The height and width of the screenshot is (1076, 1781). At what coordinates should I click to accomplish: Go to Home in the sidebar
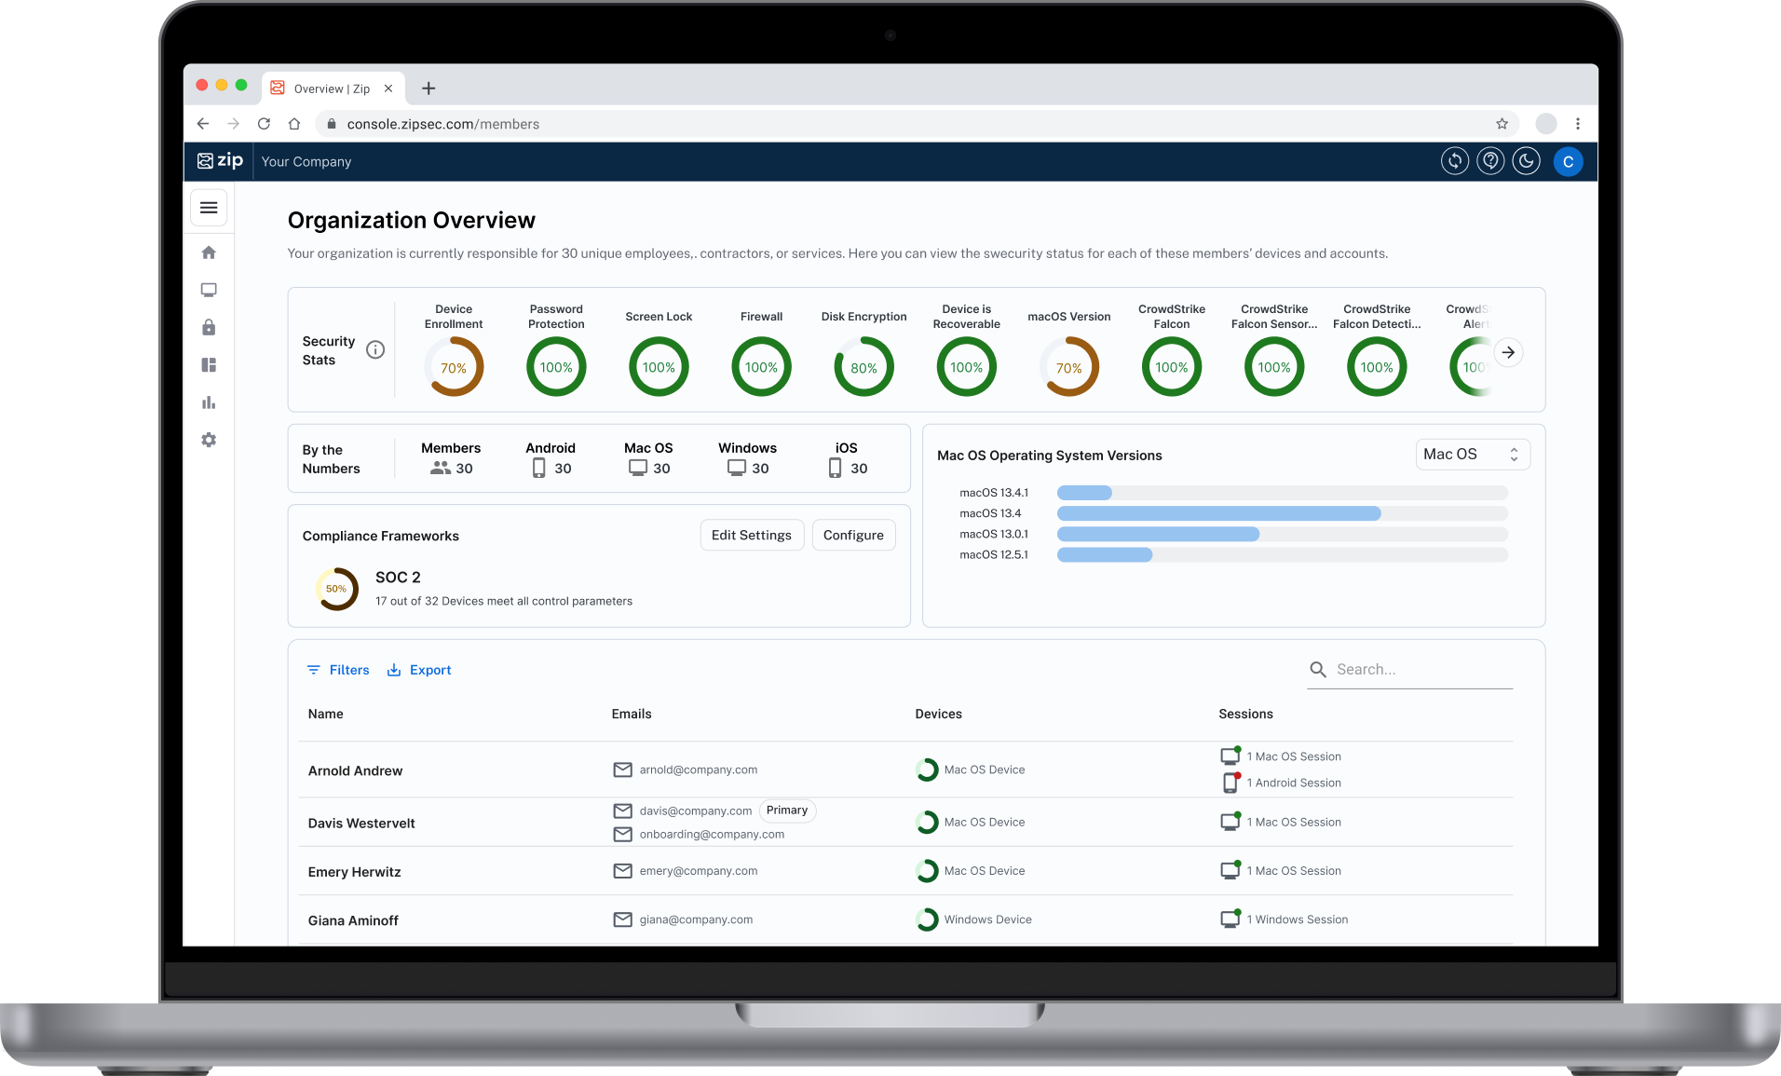(x=209, y=252)
